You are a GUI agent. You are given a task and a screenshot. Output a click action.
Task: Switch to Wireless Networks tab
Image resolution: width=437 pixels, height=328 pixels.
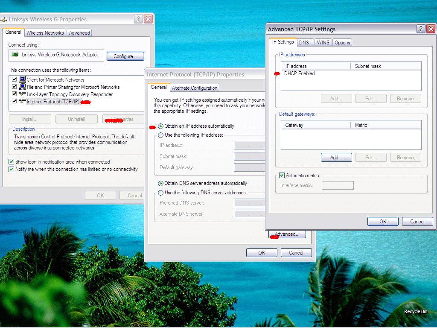(45, 33)
